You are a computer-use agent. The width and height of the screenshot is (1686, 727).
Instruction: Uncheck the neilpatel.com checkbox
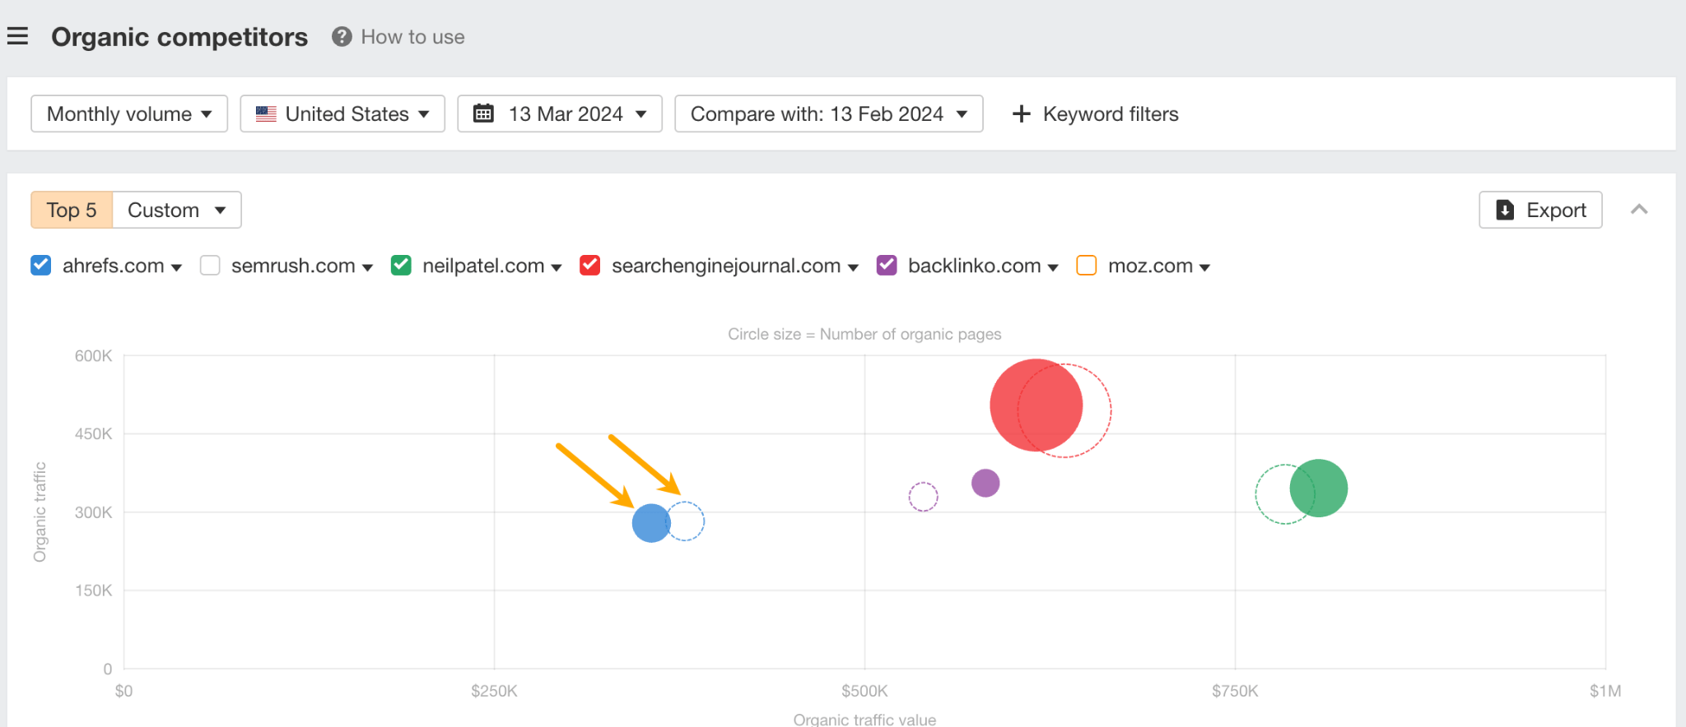click(x=401, y=265)
